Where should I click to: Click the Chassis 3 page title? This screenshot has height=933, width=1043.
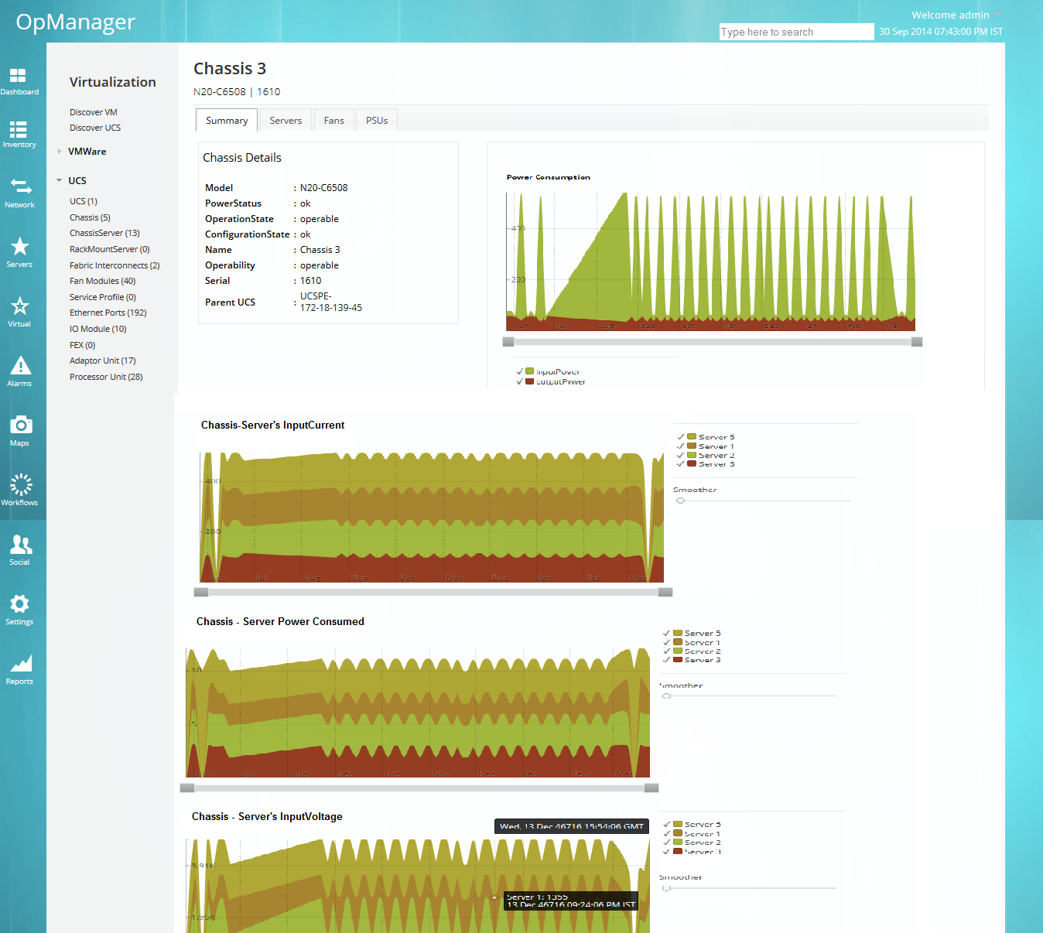coord(230,69)
